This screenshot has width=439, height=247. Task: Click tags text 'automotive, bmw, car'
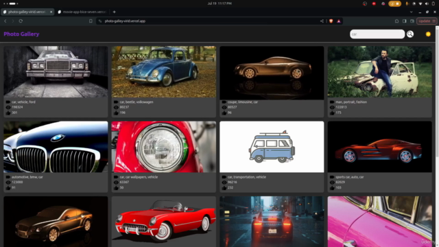(x=27, y=177)
